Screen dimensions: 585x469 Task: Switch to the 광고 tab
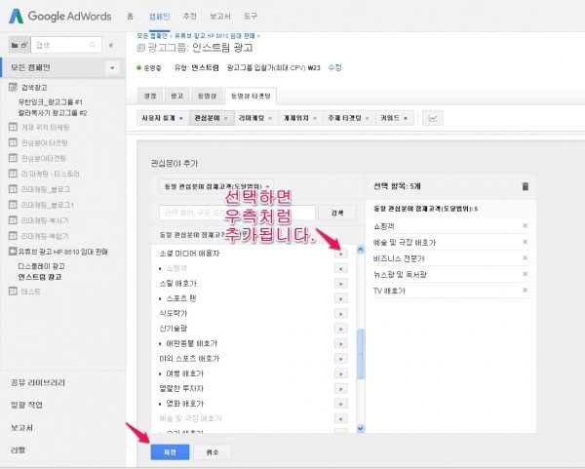point(176,96)
